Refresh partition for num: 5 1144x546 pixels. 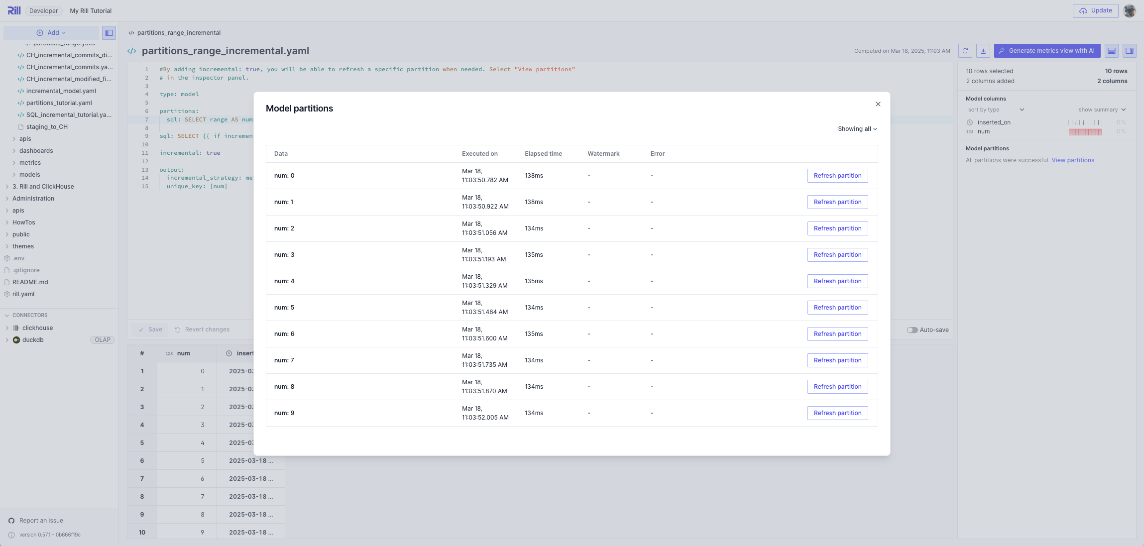coord(837,307)
